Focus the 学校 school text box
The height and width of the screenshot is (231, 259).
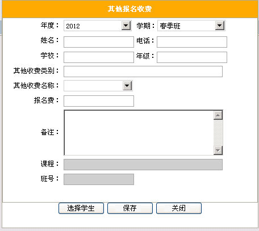point(99,57)
